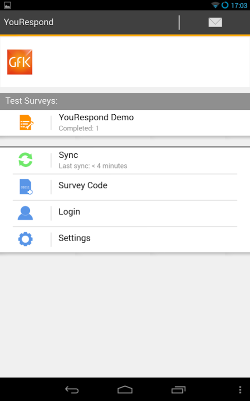The image size is (250, 401).
Task: Tap the 17:03 clock
Action: coord(239,6)
